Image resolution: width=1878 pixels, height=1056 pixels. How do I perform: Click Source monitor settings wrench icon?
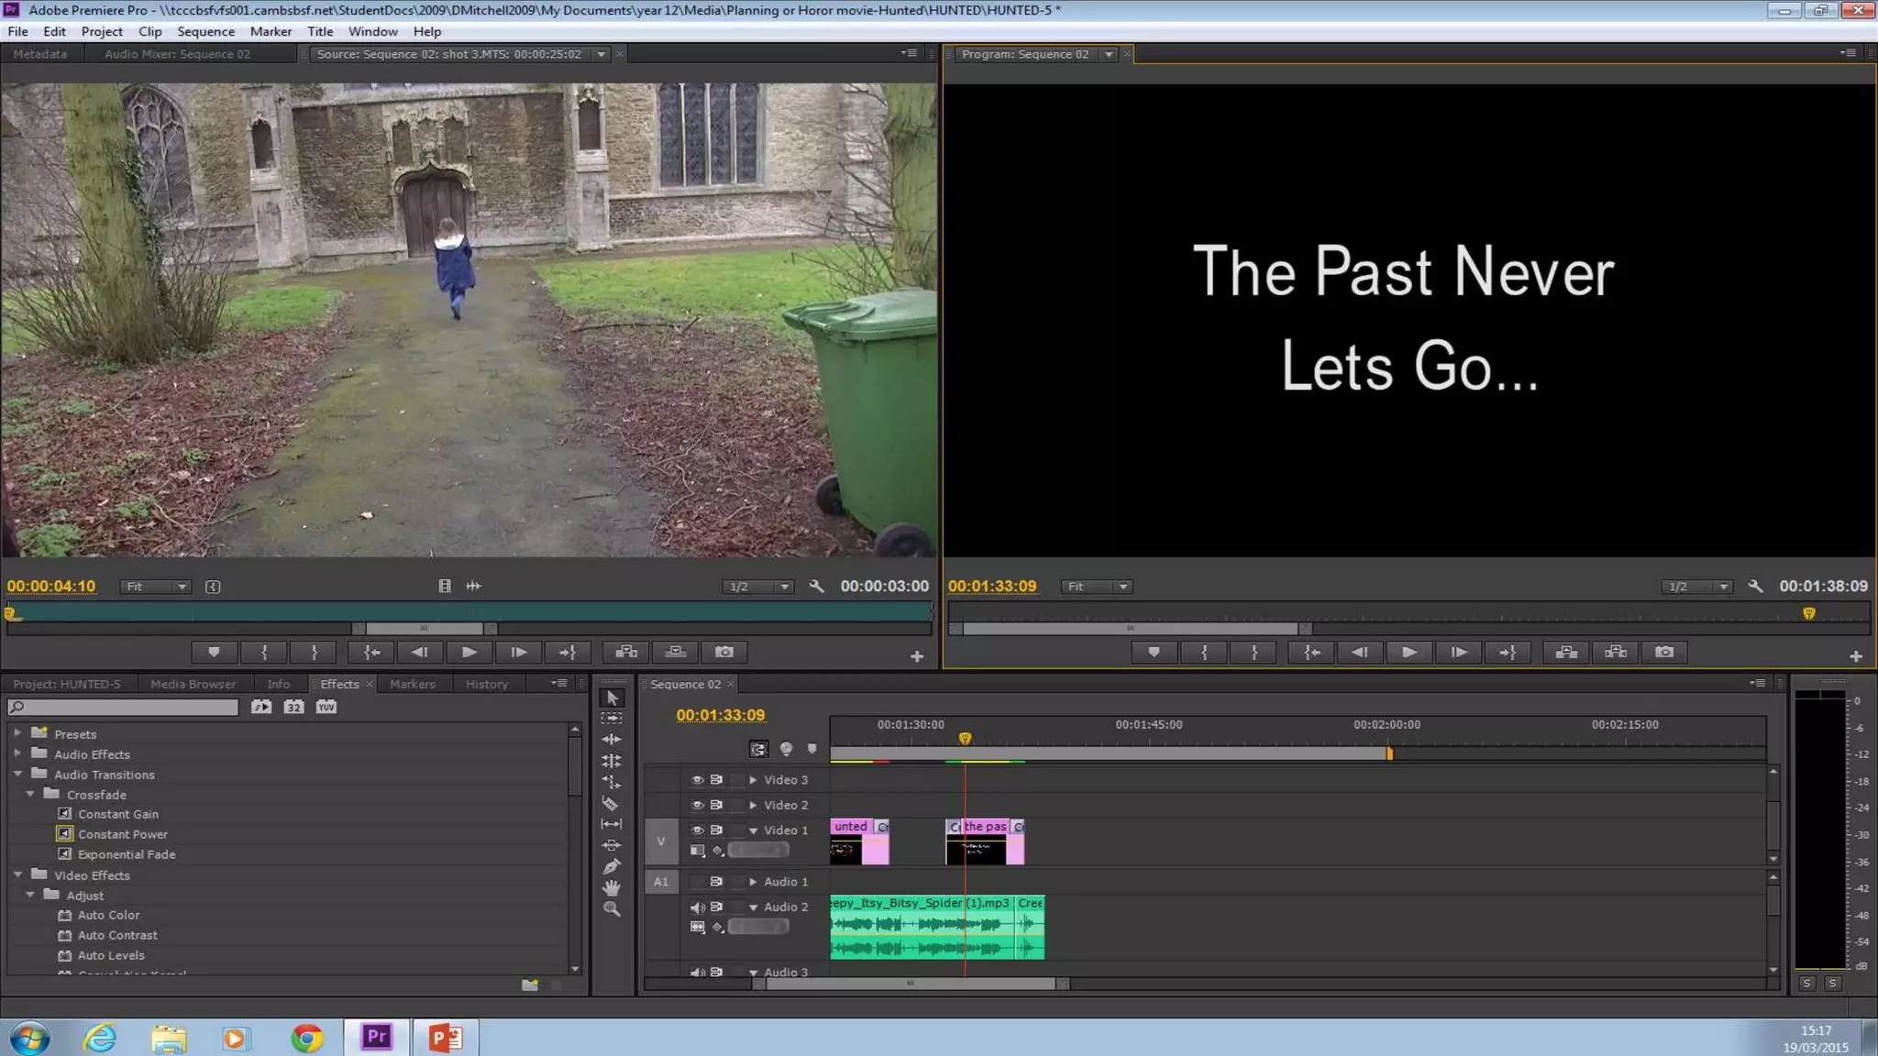click(x=816, y=587)
